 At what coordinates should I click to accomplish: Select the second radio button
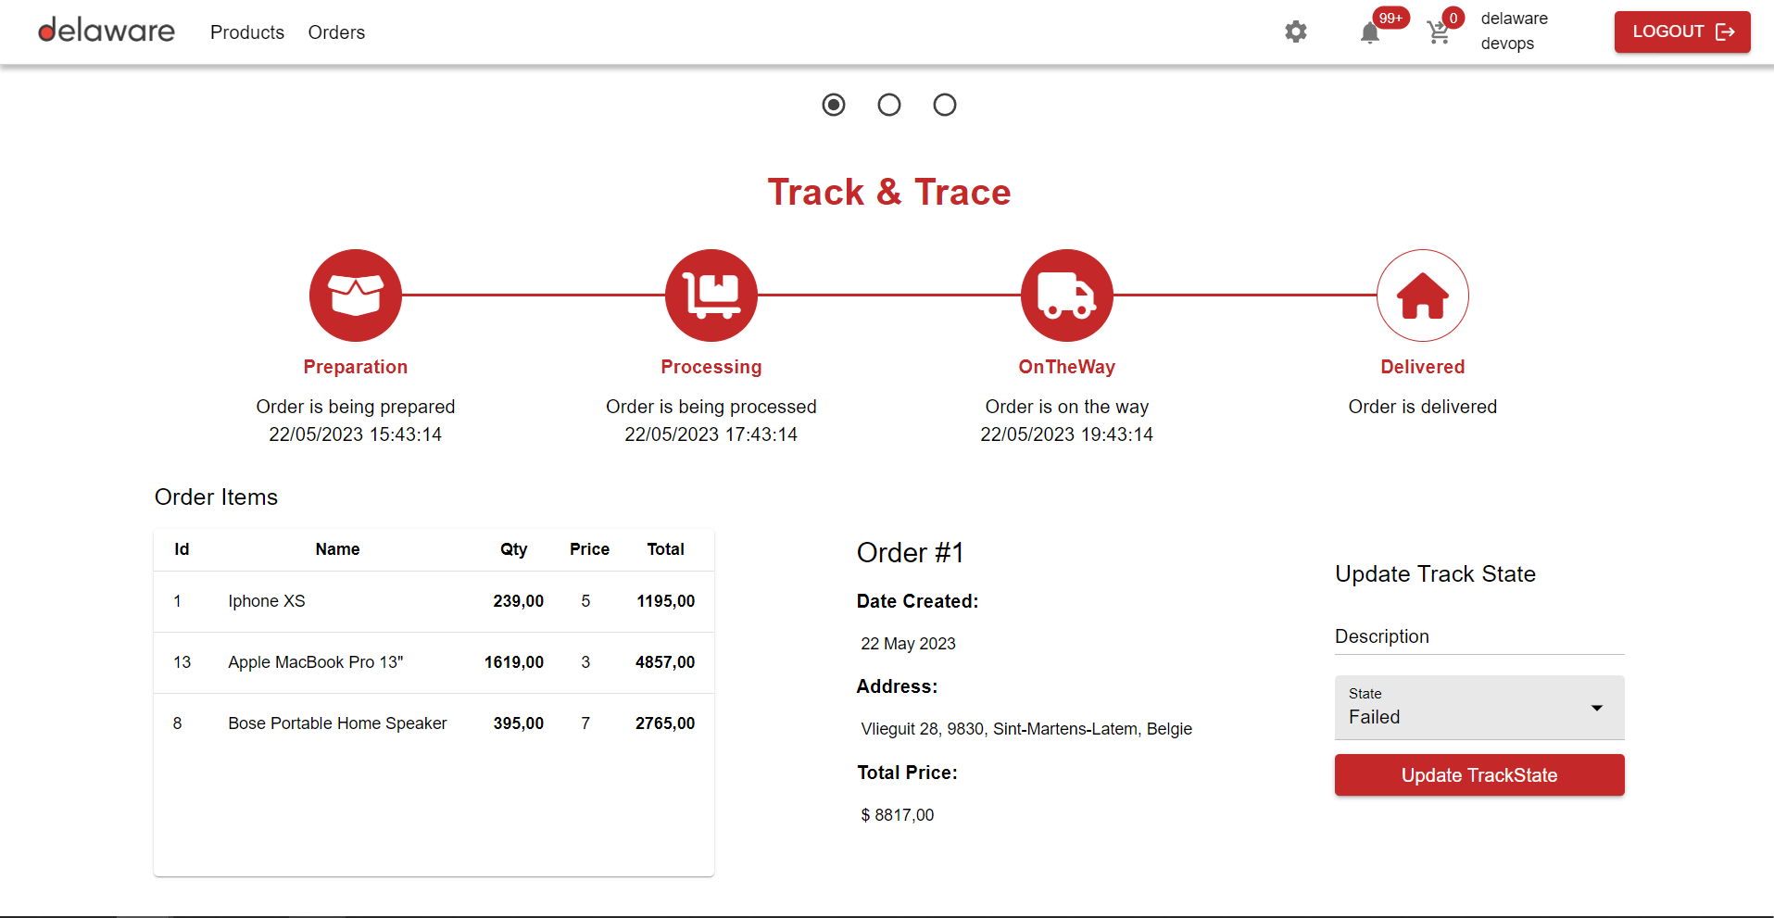[x=889, y=105]
